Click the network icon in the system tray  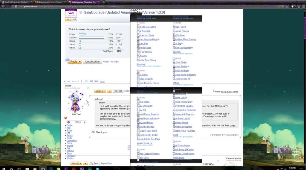pyautogui.click(x=282, y=169)
